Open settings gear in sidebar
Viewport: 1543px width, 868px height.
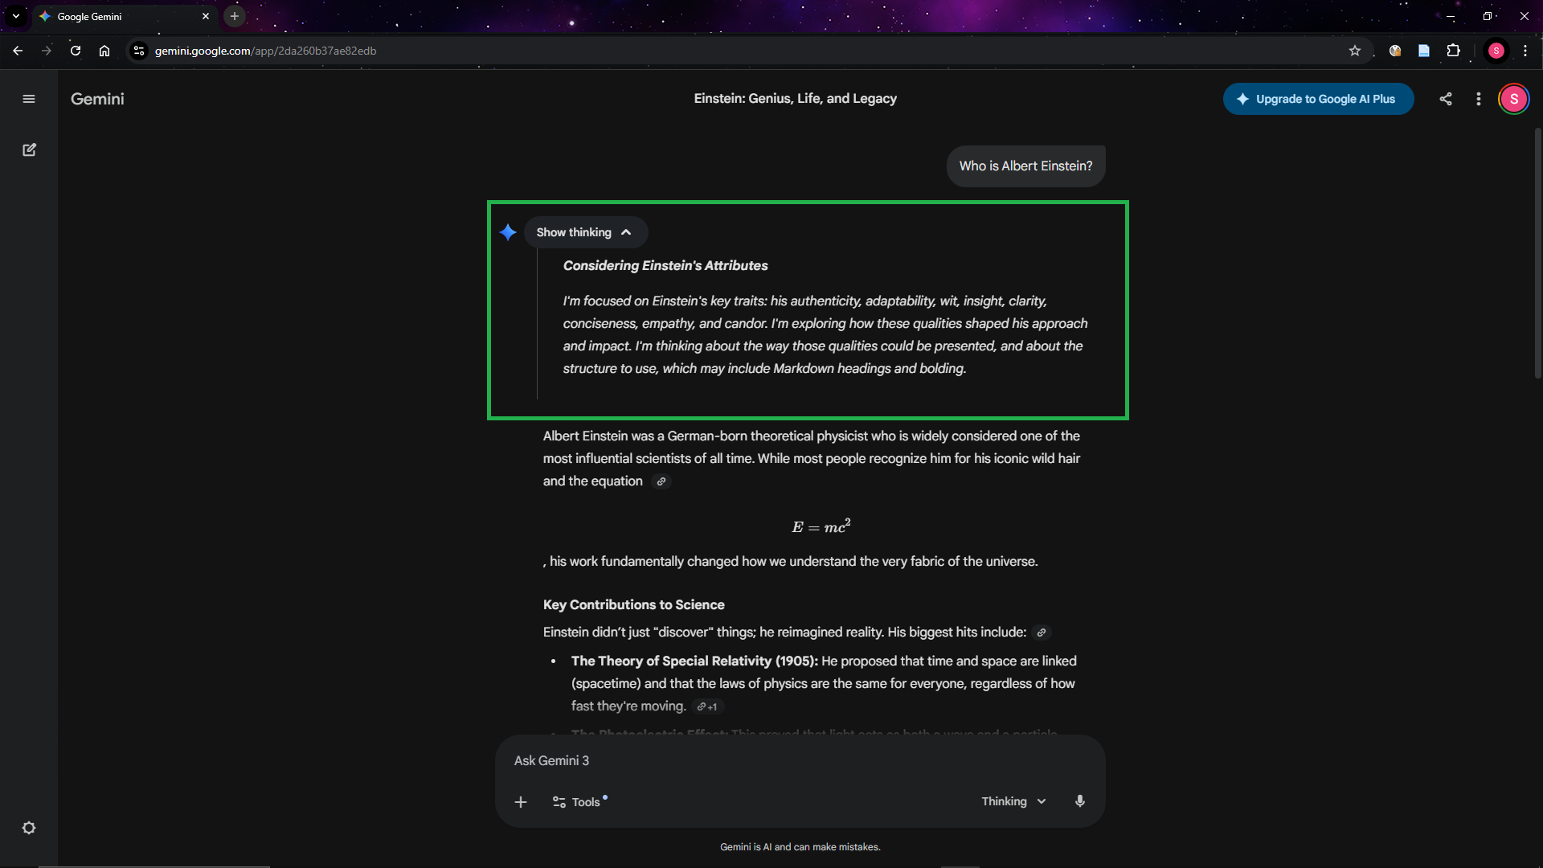pyautogui.click(x=29, y=828)
